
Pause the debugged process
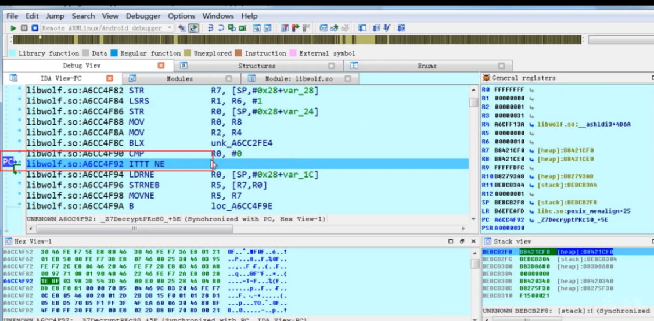coord(24,28)
